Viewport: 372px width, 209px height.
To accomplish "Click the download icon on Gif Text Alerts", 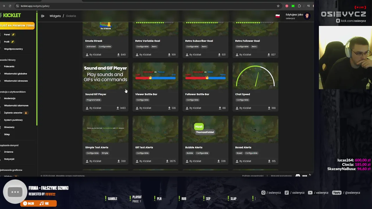I will (x=167, y=161).
